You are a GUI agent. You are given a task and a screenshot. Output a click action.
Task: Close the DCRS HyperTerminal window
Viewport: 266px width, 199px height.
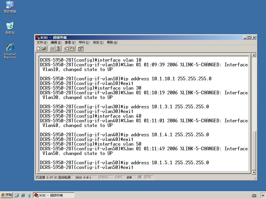pos(254,37)
